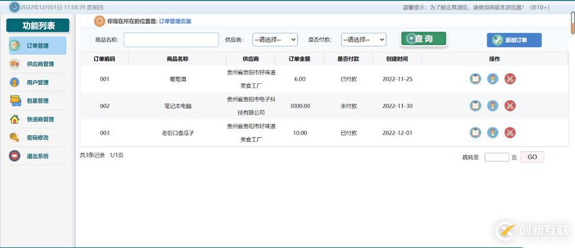Screen dimensions: 575x248
Task: Open 供应商管理 in the sidebar menu
Action: click(40, 64)
